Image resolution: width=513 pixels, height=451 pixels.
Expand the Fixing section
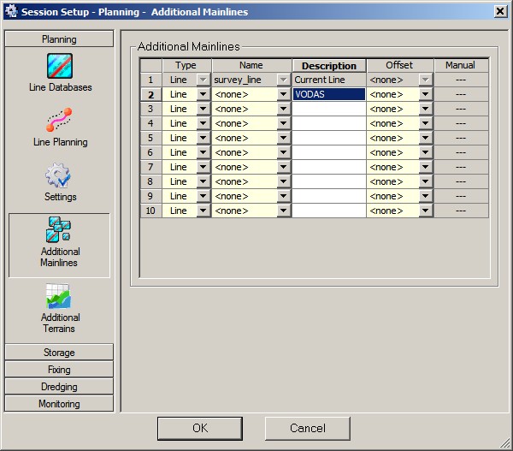pyautogui.click(x=59, y=370)
